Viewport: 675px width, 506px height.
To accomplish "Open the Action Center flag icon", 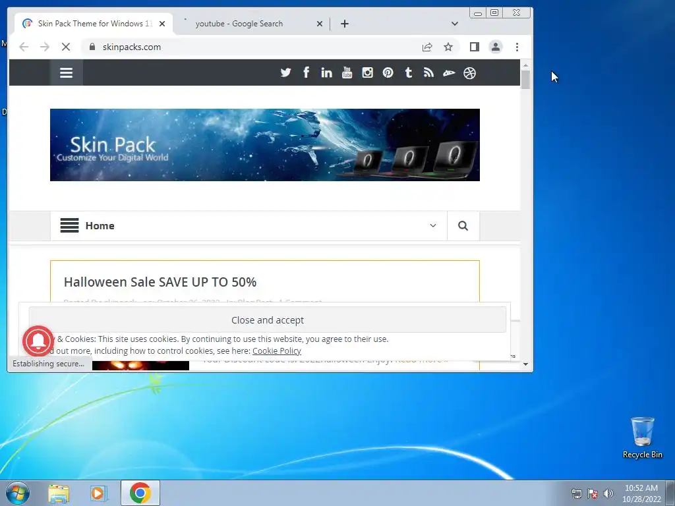I will pyautogui.click(x=593, y=493).
